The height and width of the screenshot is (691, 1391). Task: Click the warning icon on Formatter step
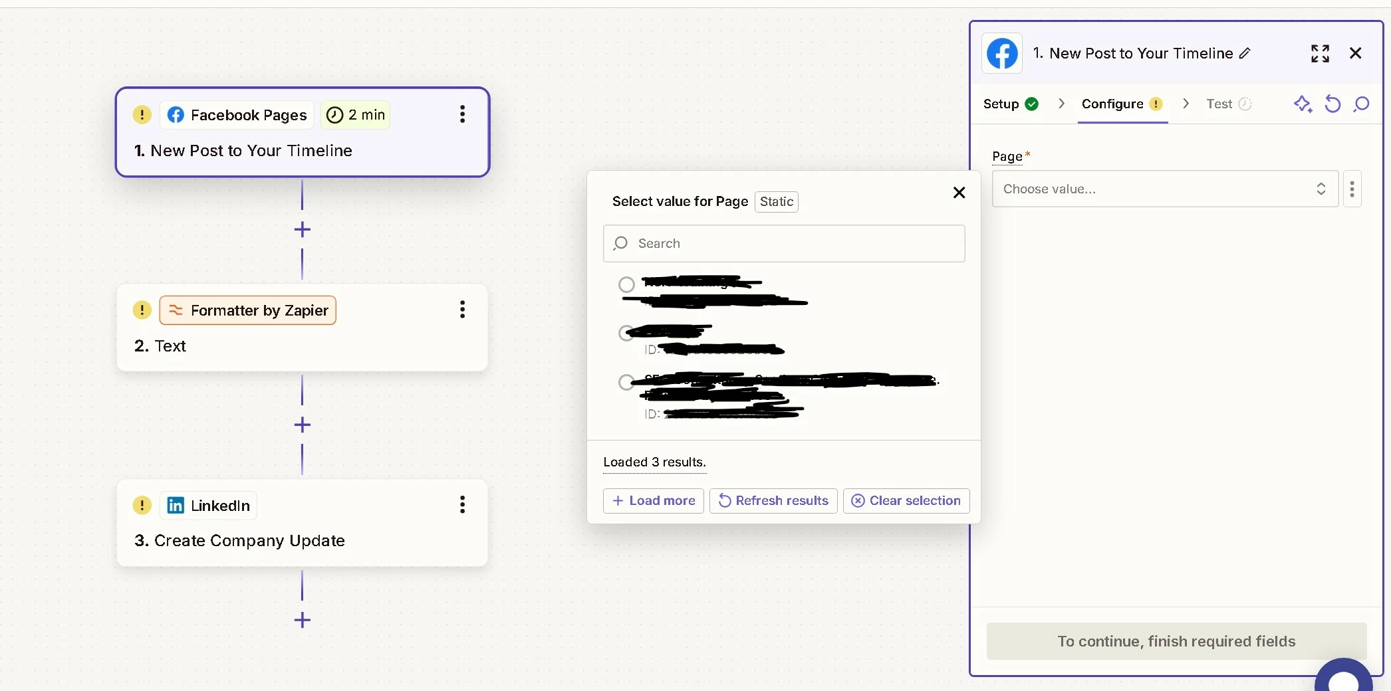point(142,310)
